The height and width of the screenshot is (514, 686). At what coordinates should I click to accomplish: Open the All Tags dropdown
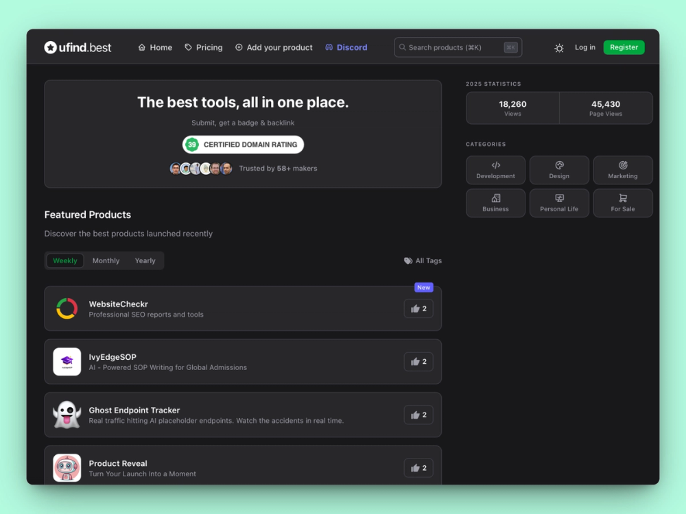pos(423,260)
